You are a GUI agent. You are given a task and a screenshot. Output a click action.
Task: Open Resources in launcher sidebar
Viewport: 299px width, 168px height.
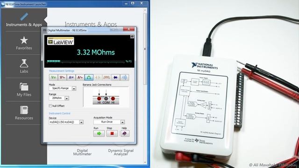tap(24, 113)
